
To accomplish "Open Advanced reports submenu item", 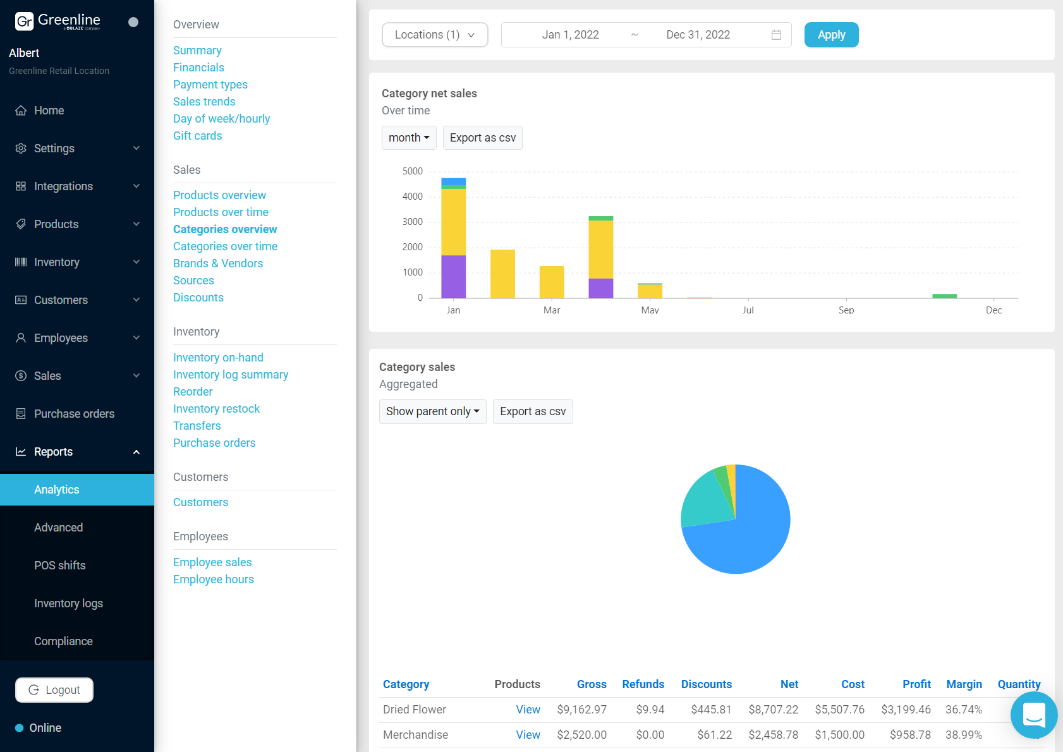I will tap(77, 528).
